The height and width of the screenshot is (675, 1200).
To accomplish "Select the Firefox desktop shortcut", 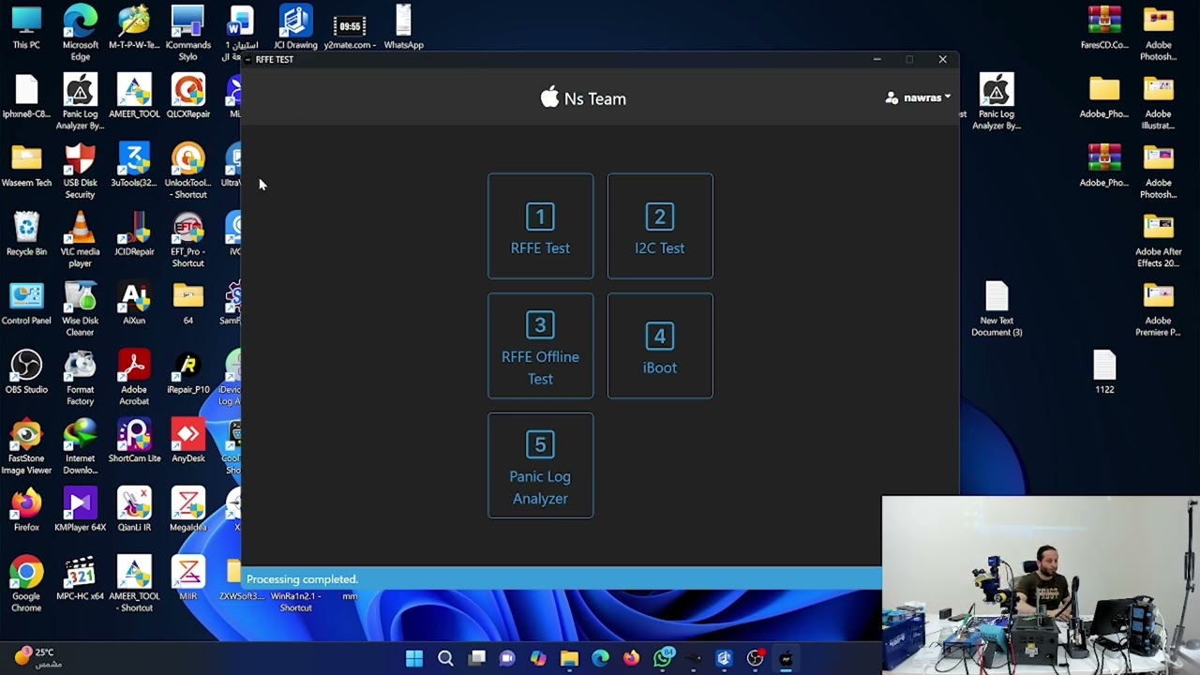I will (26, 510).
